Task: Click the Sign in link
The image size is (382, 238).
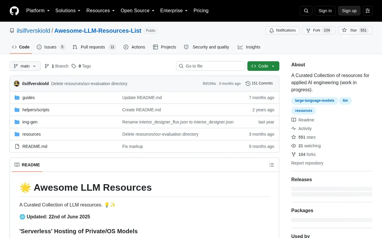Action: 325,11
